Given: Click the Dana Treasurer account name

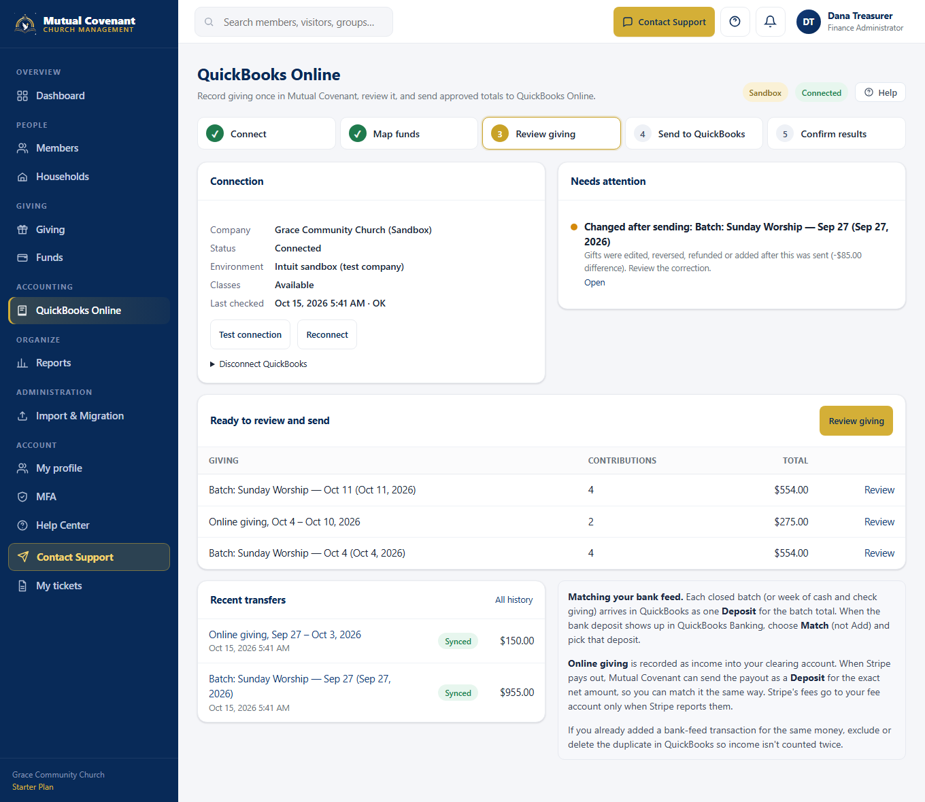Looking at the screenshot, I should [860, 16].
